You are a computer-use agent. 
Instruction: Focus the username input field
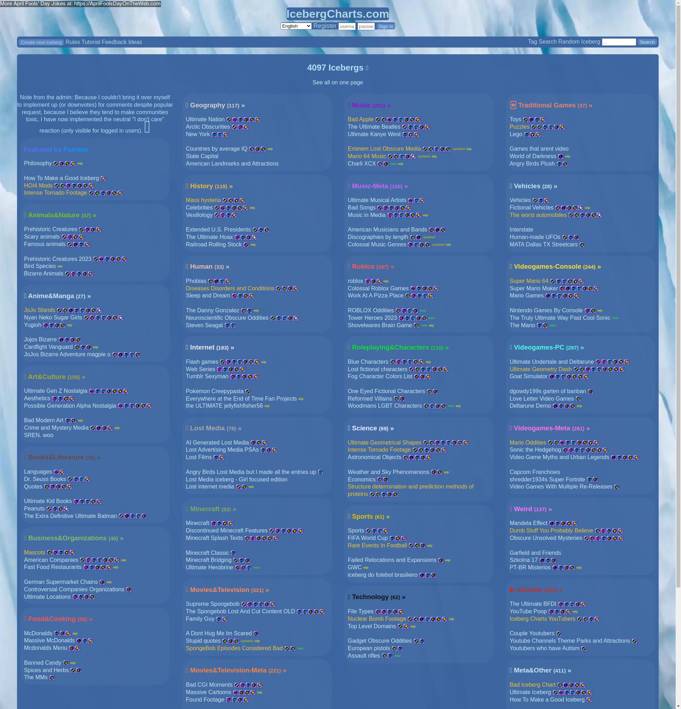pos(347,26)
